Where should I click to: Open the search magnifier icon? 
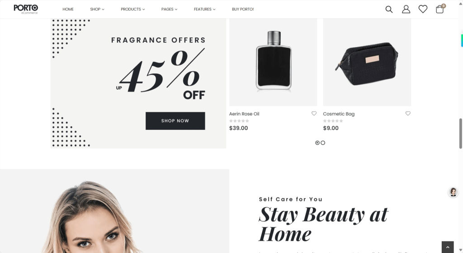pyautogui.click(x=389, y=10)
